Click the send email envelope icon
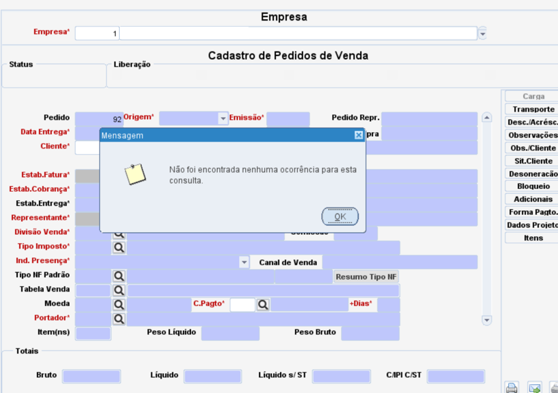Viewport: 558px width, 393px height. (535, 388)
